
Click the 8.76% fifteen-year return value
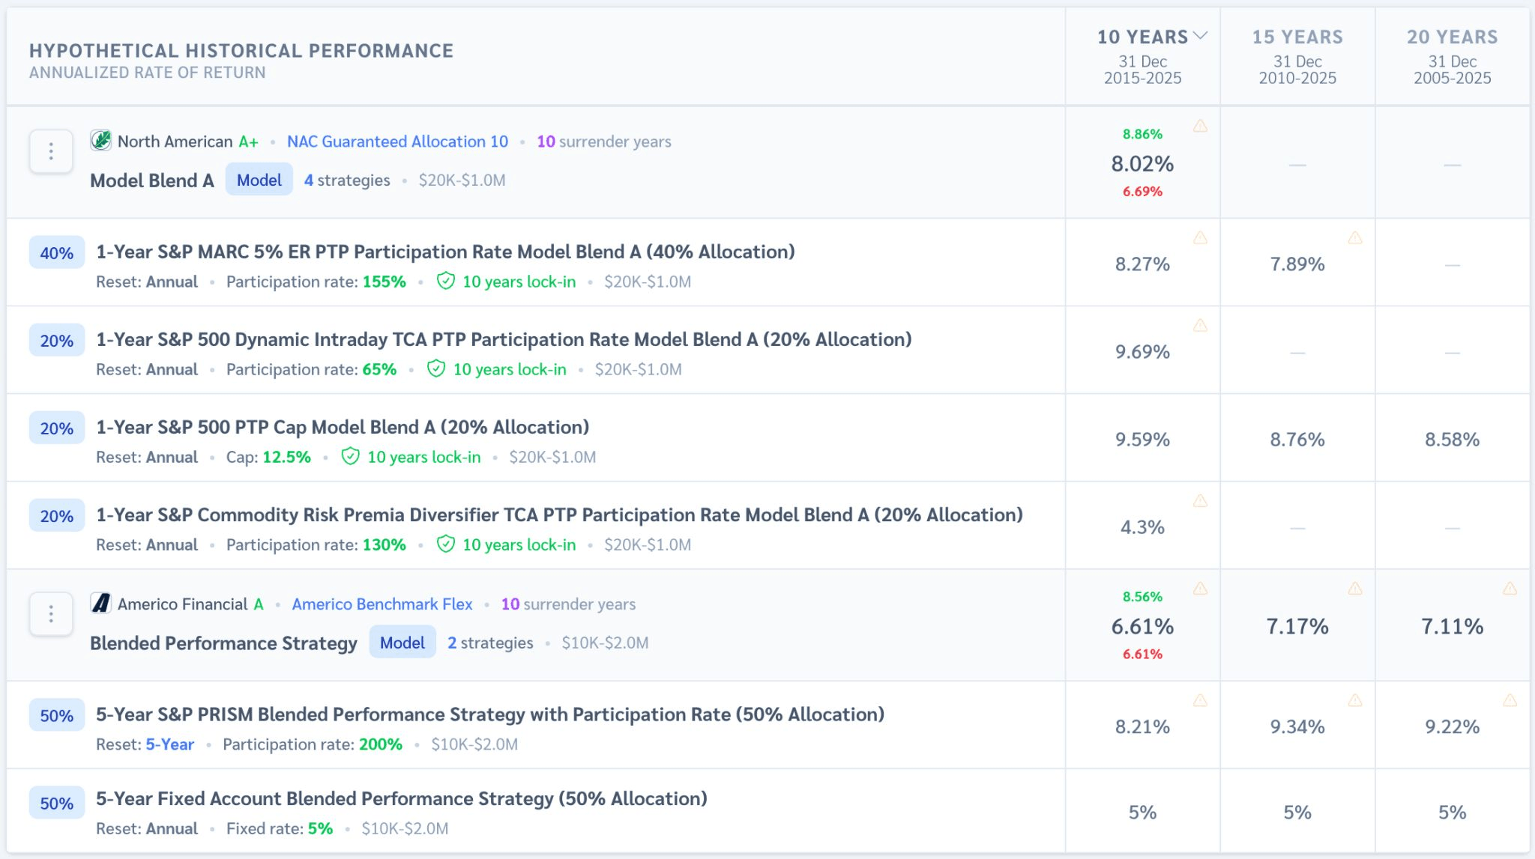(x=1297, y=439)
